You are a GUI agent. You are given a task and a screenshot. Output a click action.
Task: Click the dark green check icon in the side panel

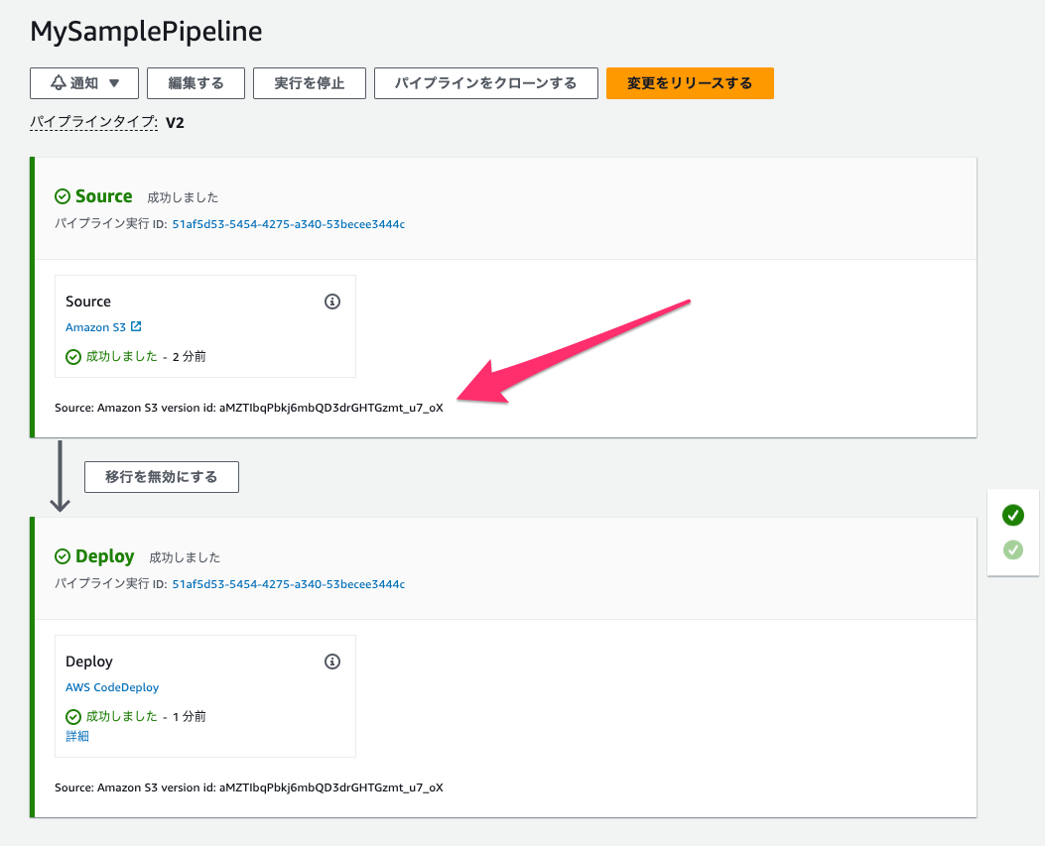point(1012,515)
